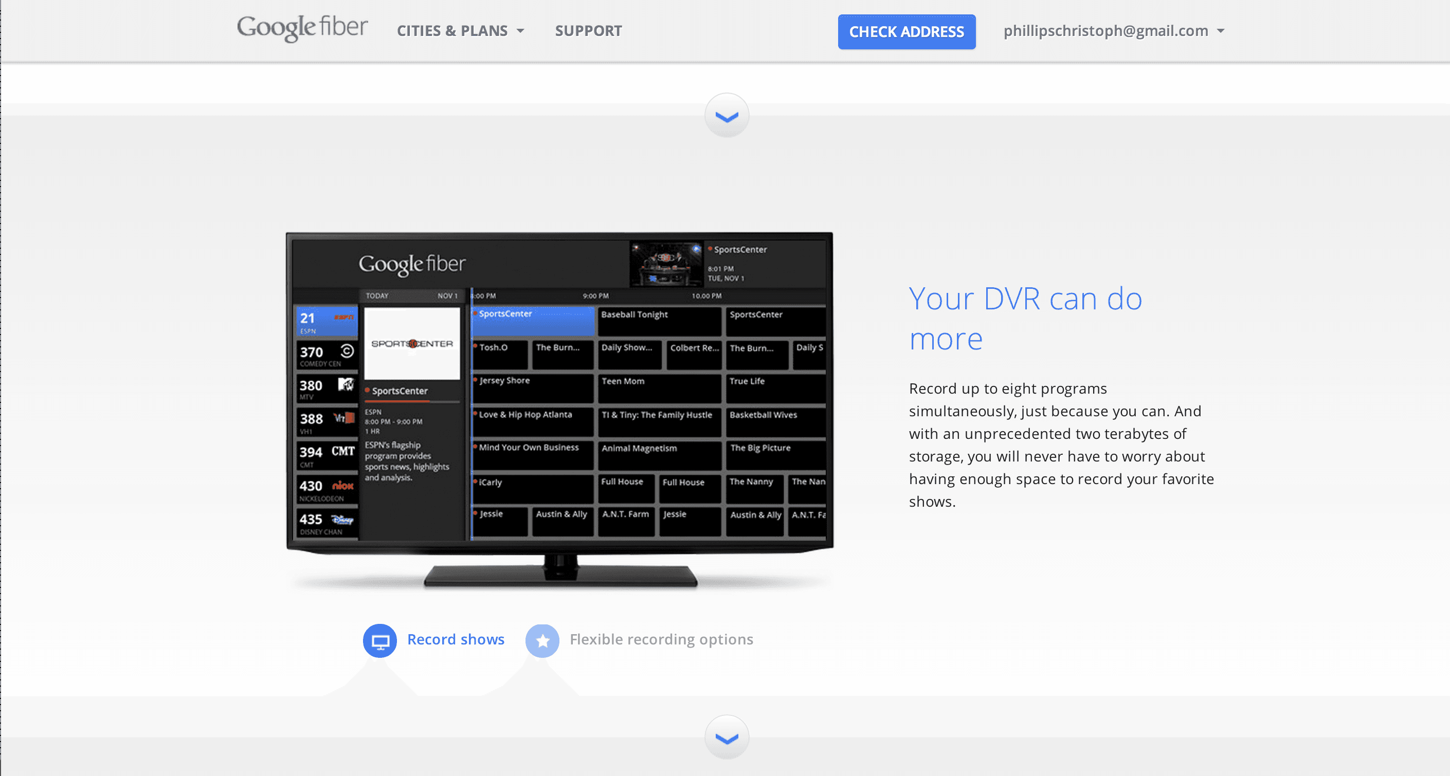Click the top circular down-chevron button

click(726, 116)
